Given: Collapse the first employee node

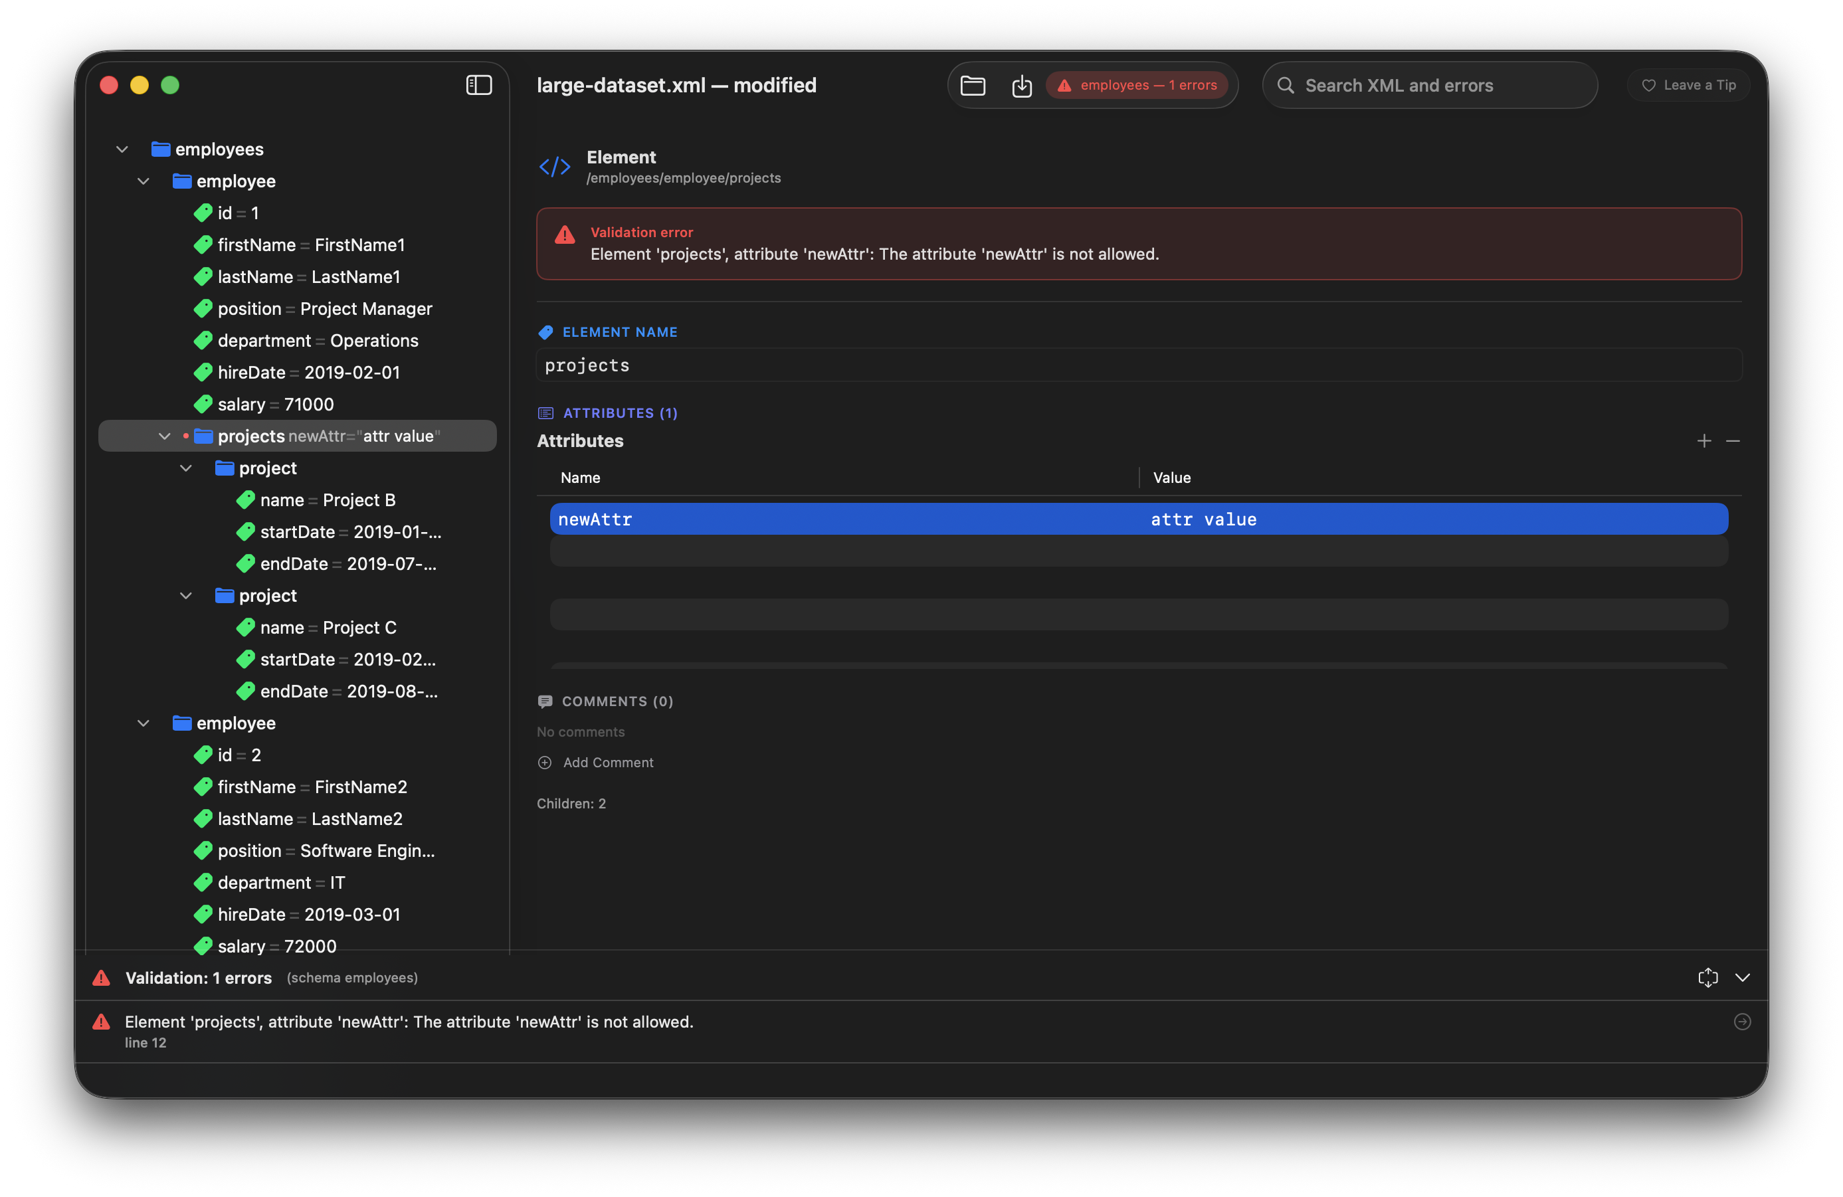Looking at the screenshot, I should click(144, 181).
